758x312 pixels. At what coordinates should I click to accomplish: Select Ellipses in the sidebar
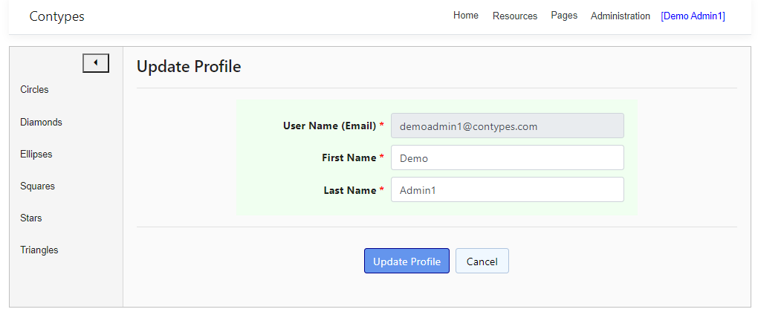tap(36, 155)
